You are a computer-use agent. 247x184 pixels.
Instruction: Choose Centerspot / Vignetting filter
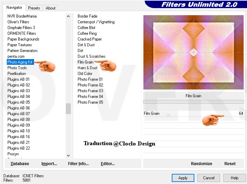point(96,22)
